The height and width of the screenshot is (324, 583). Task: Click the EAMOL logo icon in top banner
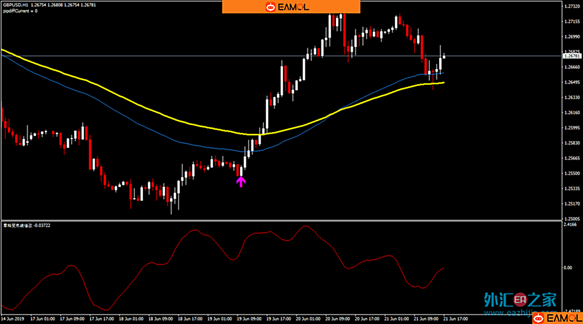pos(270,7)
